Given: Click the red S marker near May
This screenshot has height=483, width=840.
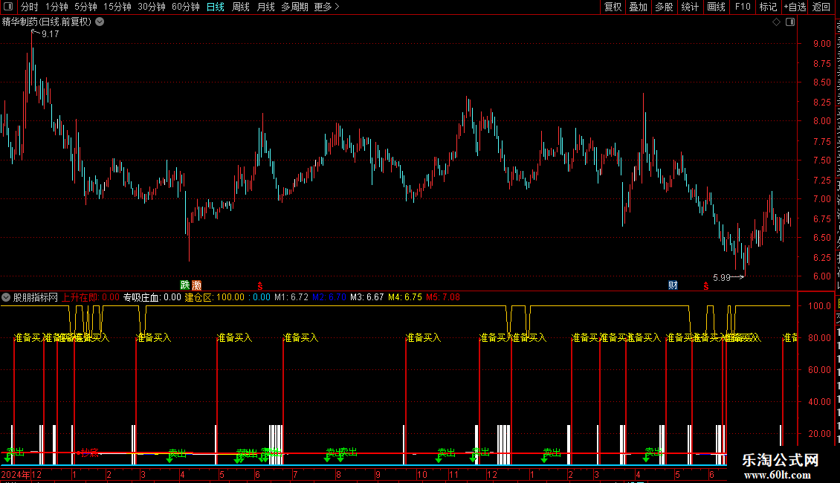Looking at the screenshot, I should [260, 287].
